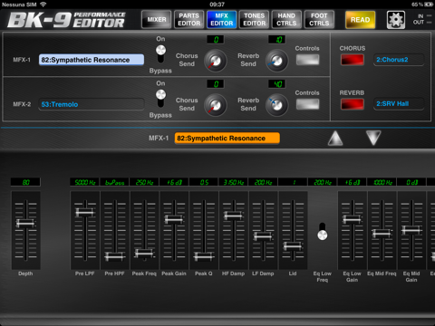Click the BK-9 Performance Editor logo

tap(66, 20)
